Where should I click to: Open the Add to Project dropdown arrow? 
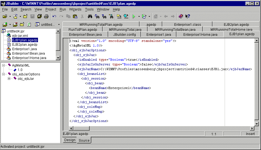pyautogui.click(x=10, y=25)
